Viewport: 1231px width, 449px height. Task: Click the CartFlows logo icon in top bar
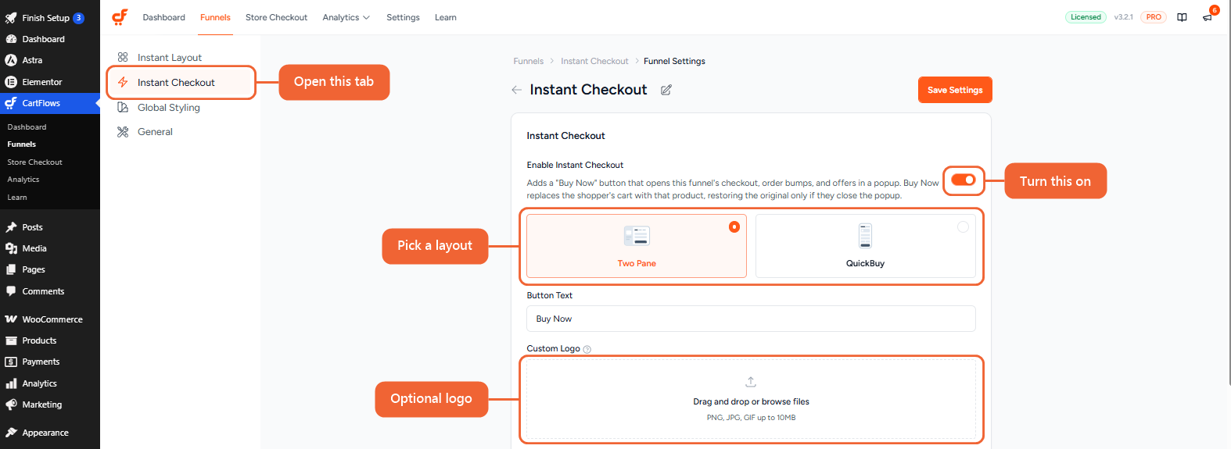pyautogui.click(x=120, y=17)
